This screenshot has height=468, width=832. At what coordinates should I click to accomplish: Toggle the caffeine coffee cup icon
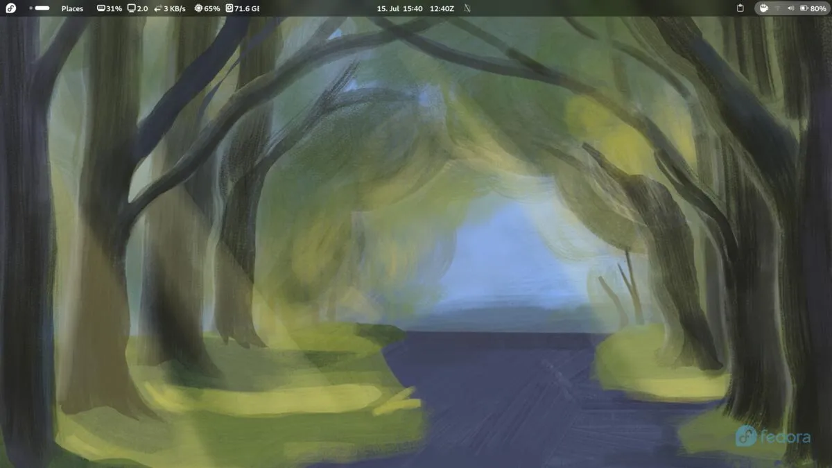coord(763,8)
